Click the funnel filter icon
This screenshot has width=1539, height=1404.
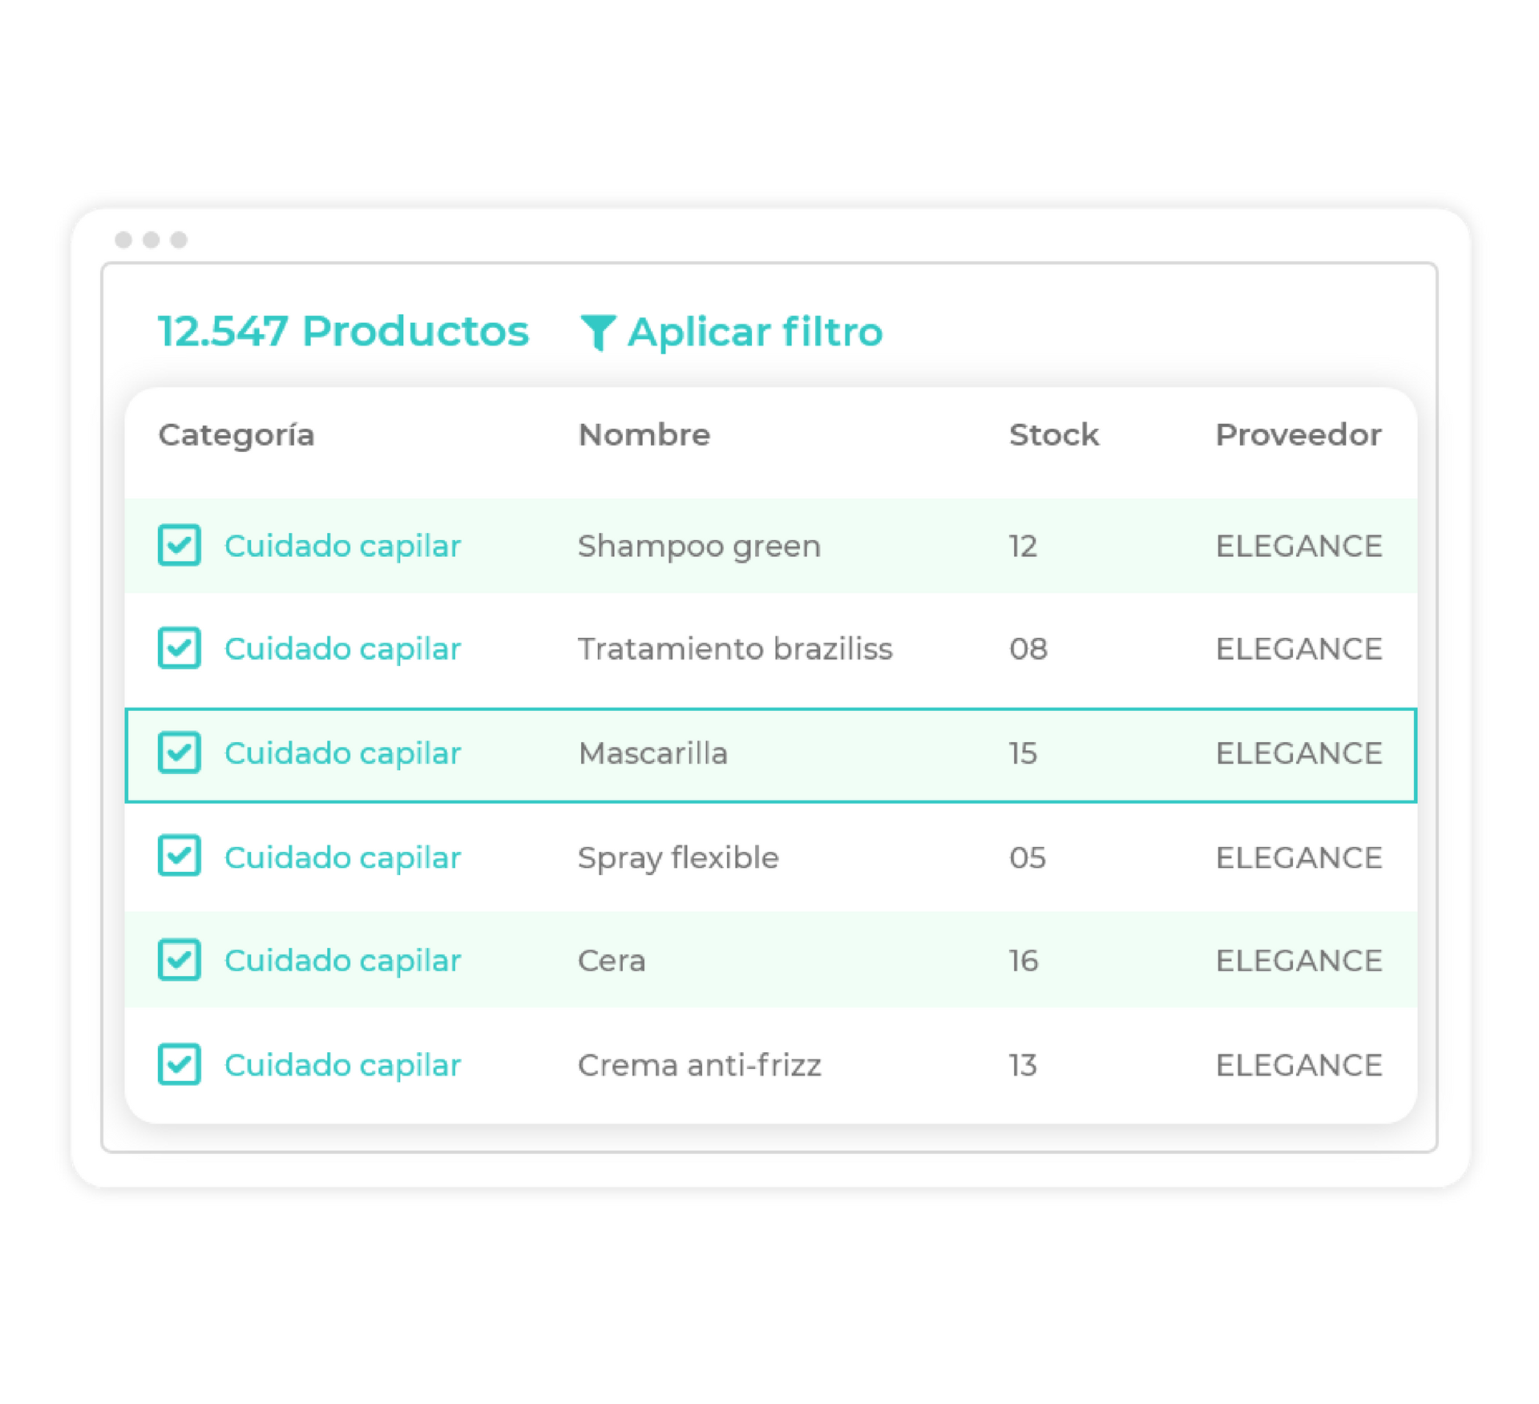click(597, 332)
